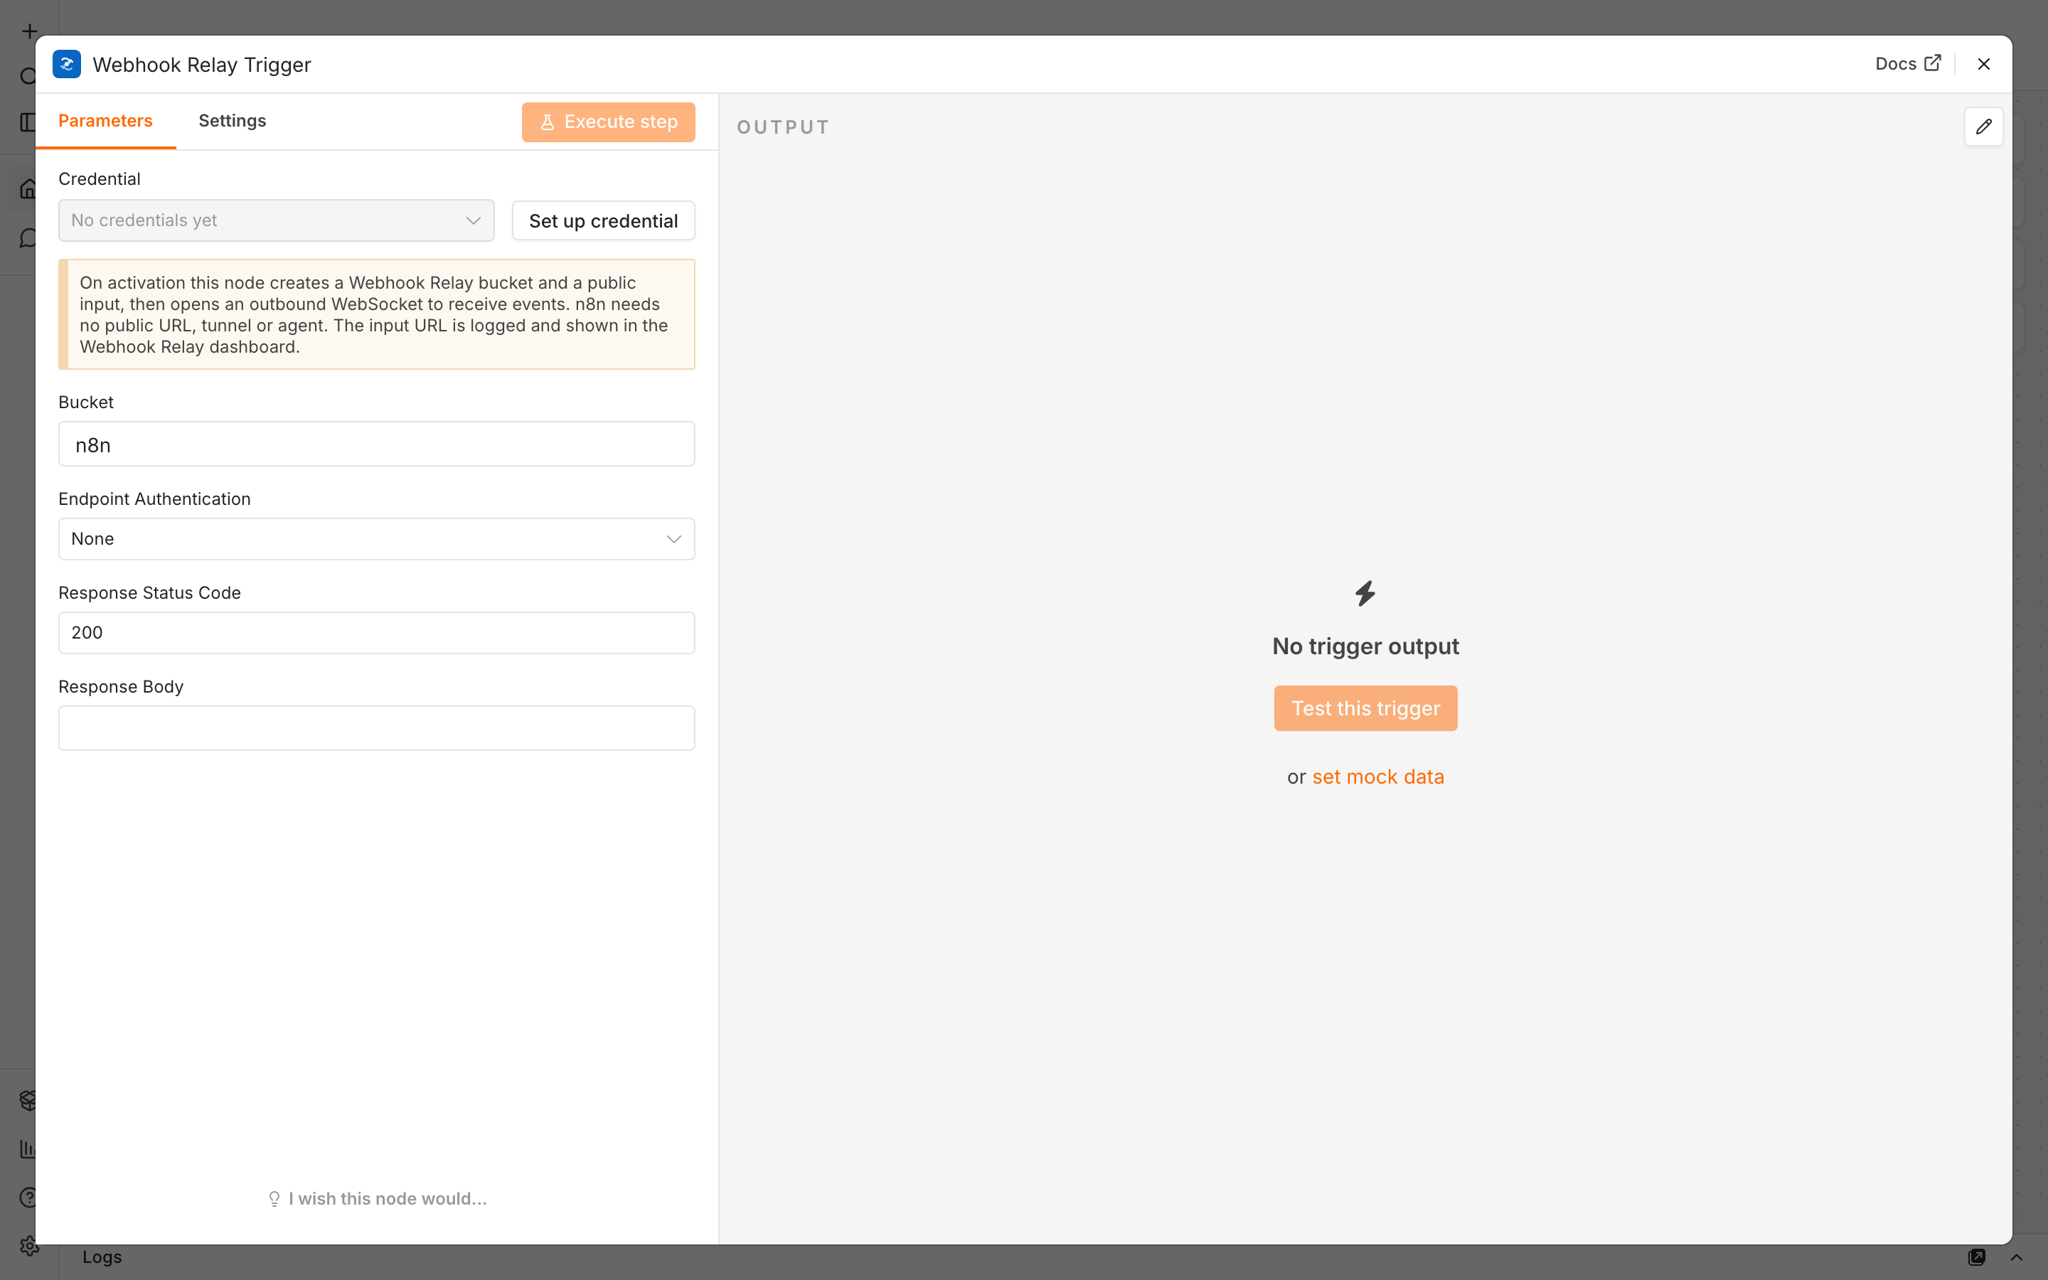
Task: Click the Response Body input field
Action: [377, 728]
